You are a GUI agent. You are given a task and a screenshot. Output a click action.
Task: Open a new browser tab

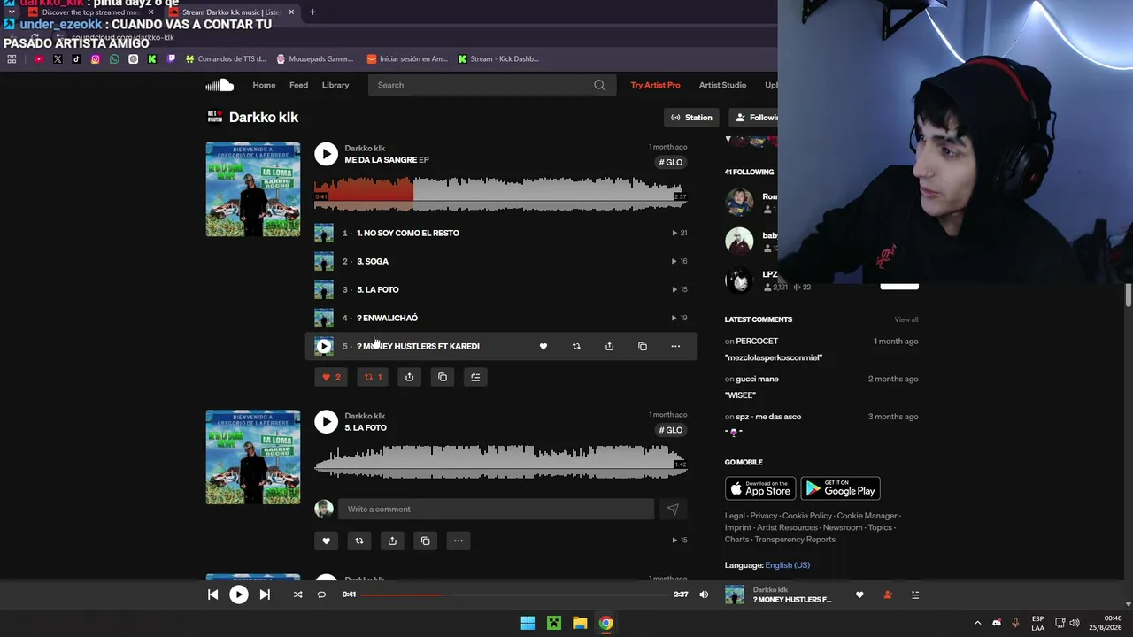[x=312, y=12]
